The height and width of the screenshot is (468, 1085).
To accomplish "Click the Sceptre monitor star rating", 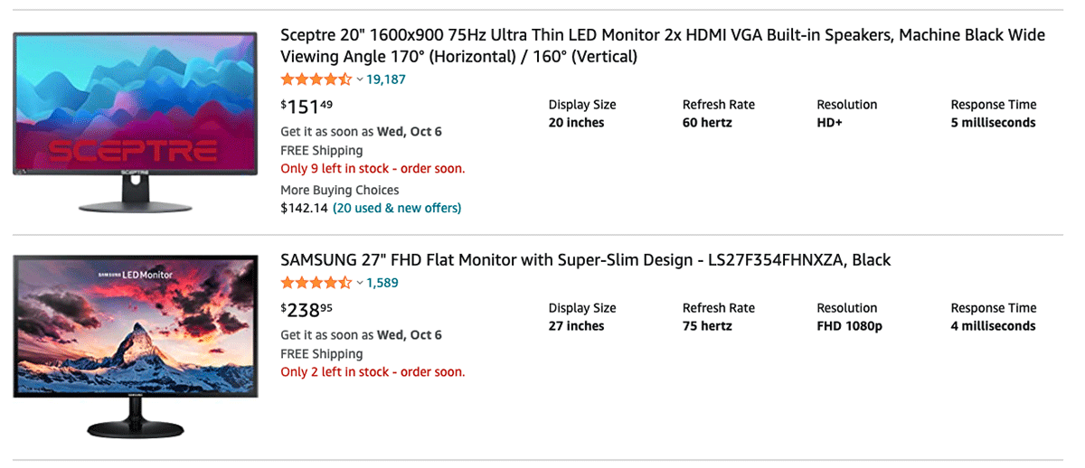I will (x=316, y=80).
